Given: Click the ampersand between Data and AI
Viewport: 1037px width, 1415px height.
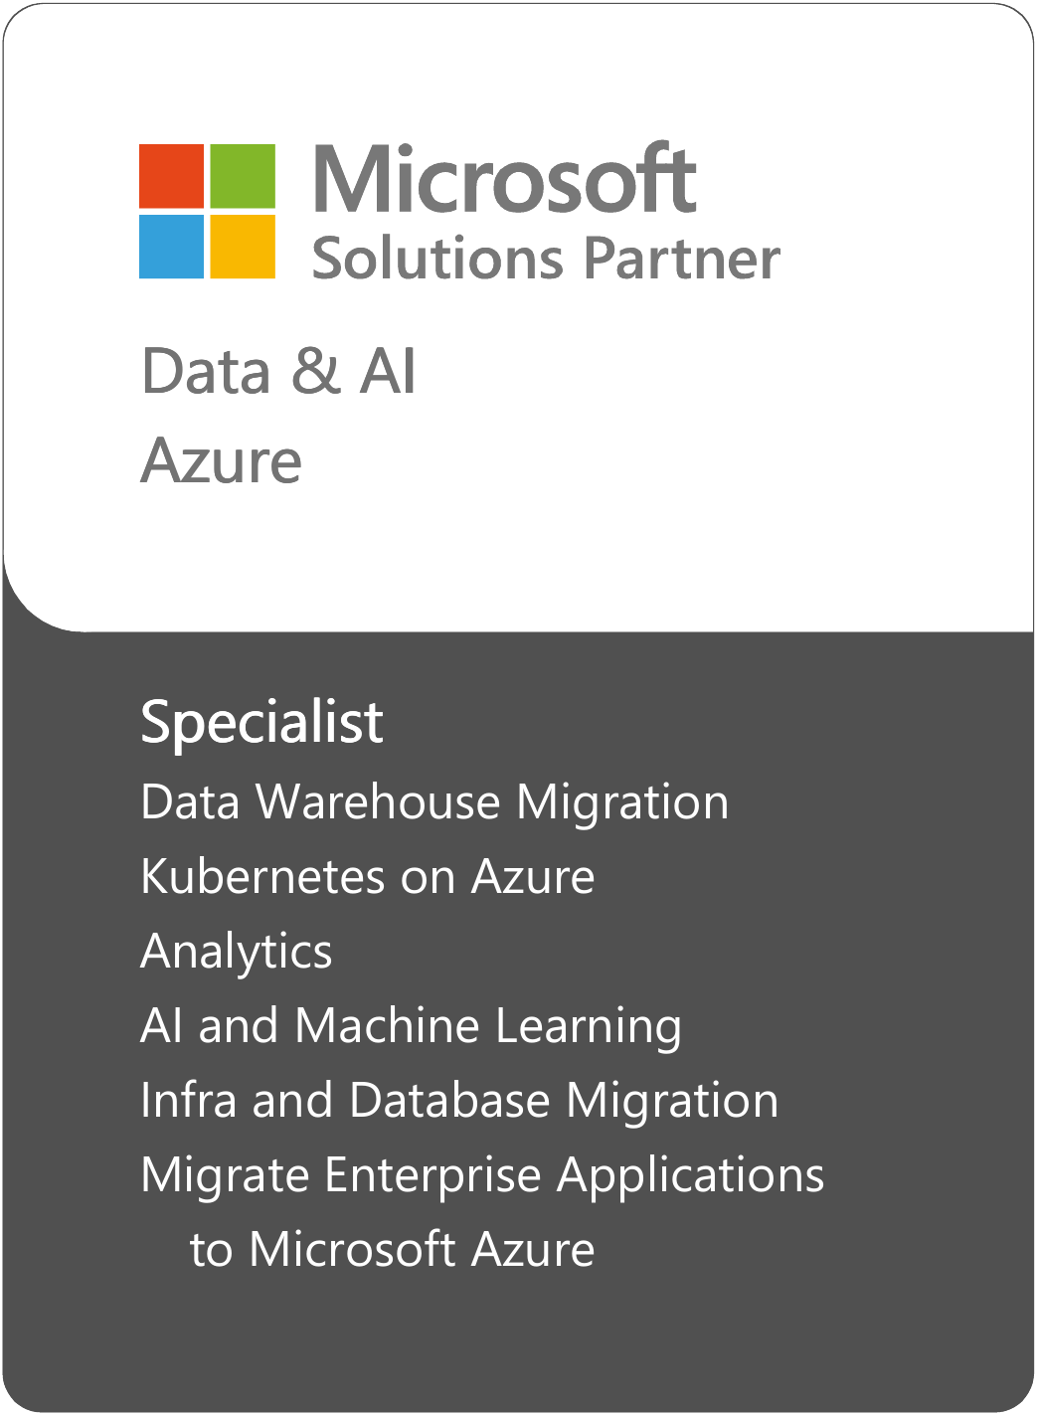Looking at the screenshot, I should click(x=315, y=372).
